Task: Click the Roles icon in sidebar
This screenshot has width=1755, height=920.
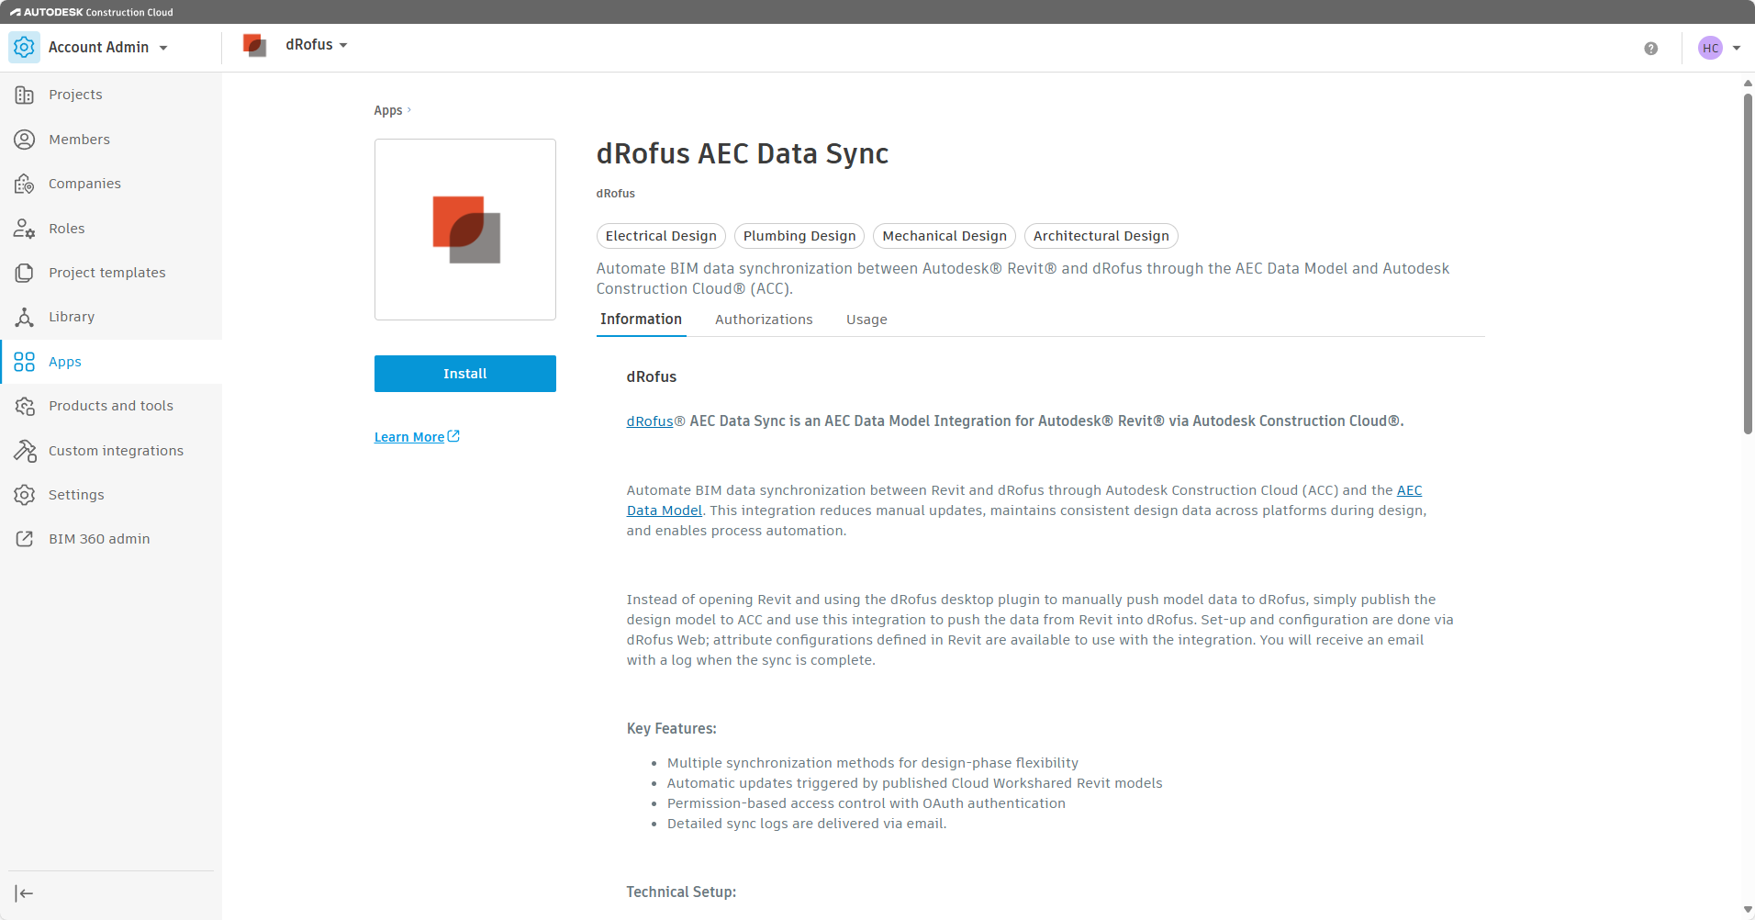Action: [x=25, y=229]
